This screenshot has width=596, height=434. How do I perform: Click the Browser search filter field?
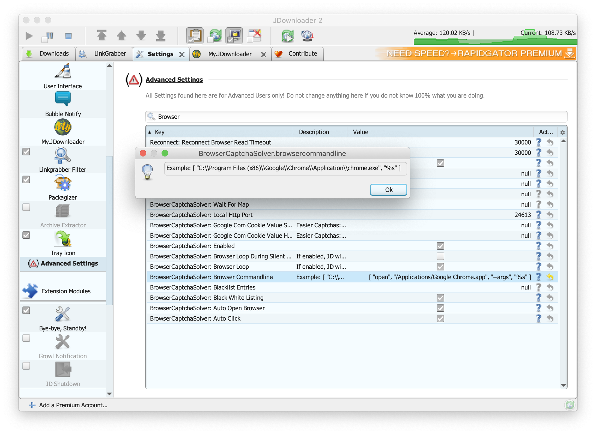[356, 117]
